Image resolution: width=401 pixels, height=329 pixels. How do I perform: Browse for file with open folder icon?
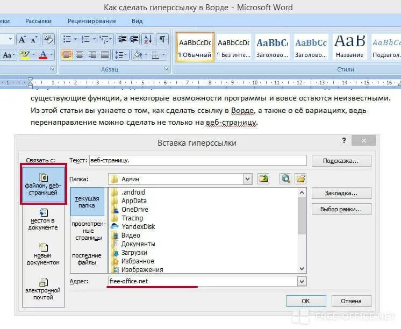300,178
